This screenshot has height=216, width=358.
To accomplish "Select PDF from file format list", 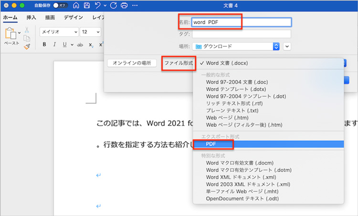I will pos(211,144).
